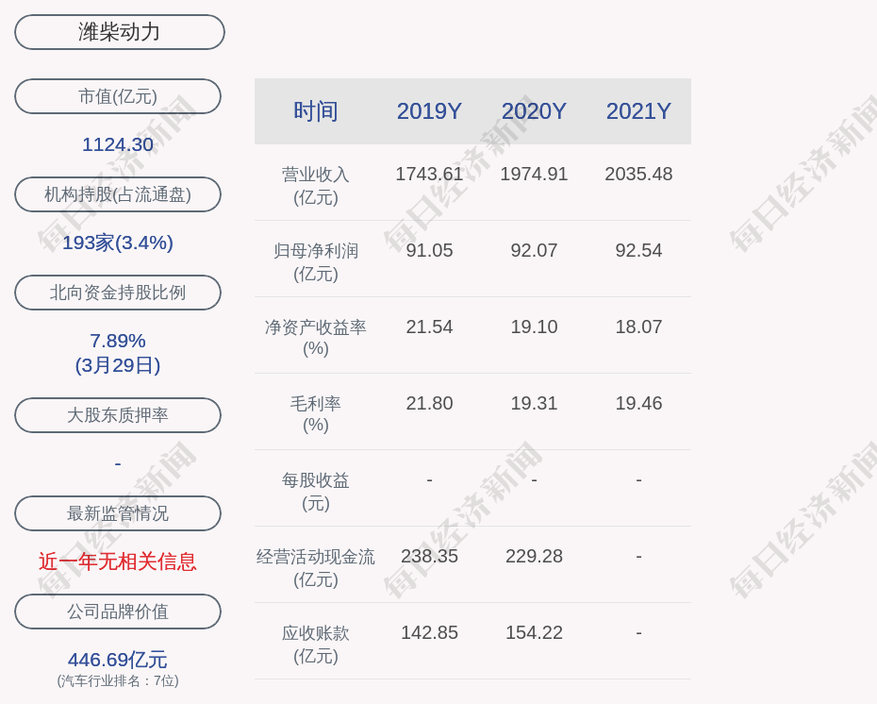Select the (3月29日) date text
The image size is (877, 704).
coord(118,365)
